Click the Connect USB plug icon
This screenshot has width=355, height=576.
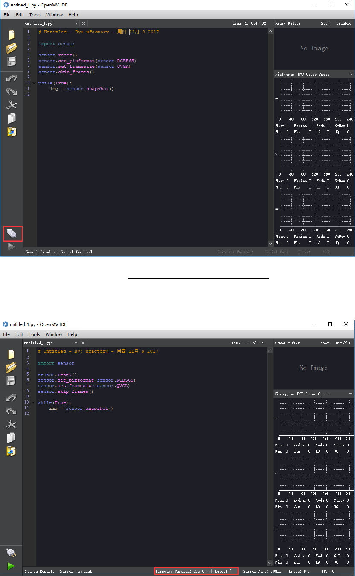tap(12, 233)
